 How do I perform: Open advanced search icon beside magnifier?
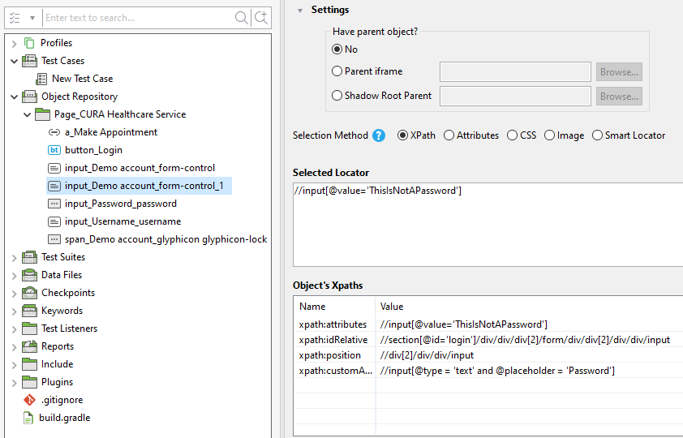[x=261, y=18]
